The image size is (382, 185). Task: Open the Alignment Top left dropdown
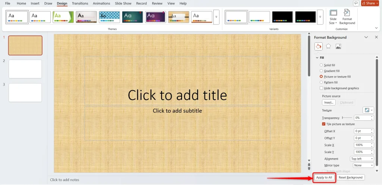pyautogui.click(x=362, y=159)
